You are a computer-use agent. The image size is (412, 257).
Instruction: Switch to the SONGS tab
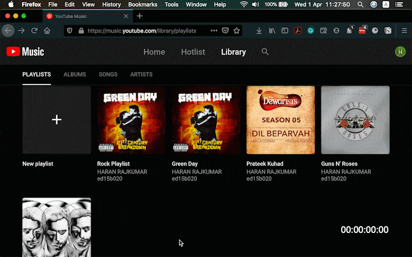pyautogui.click(x=108, y=74)
